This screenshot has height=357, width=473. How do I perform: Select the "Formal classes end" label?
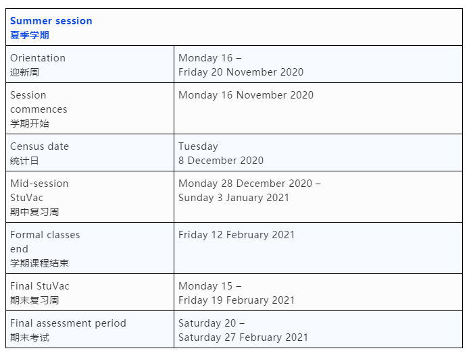click(x=45, y=242)
